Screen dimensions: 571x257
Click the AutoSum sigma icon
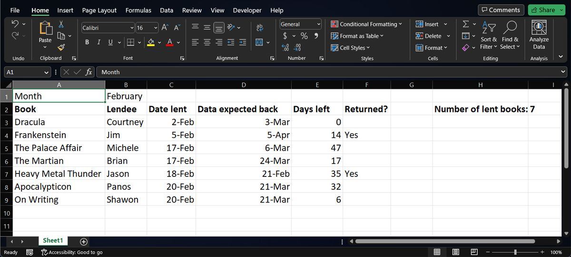466,24
